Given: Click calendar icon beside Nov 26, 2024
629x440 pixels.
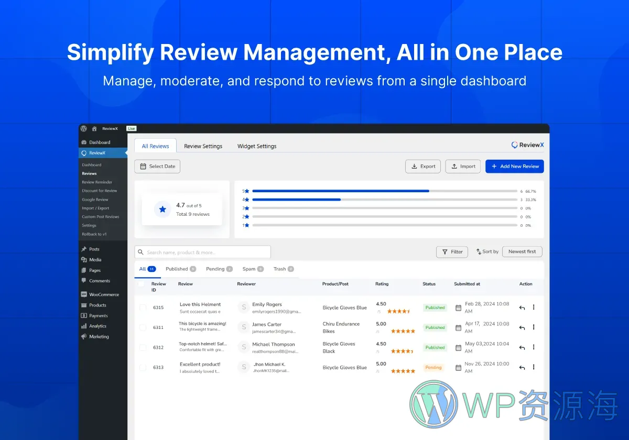Looking at the screenshot, I should tap(458, 368).
